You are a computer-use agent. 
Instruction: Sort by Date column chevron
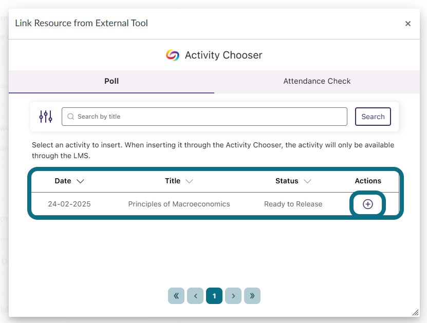coord(80,181)
